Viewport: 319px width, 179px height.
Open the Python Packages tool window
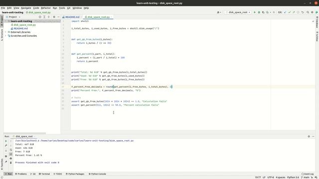tap(75, 174)
